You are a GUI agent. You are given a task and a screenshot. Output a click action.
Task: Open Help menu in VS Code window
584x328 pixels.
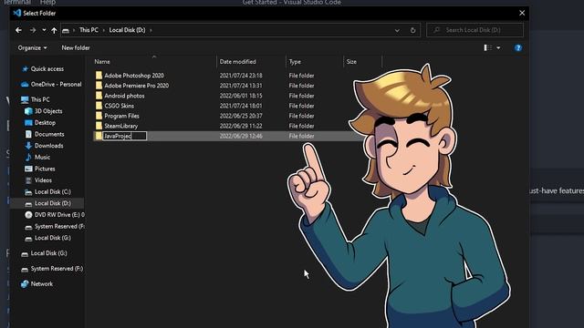(47, 2)
